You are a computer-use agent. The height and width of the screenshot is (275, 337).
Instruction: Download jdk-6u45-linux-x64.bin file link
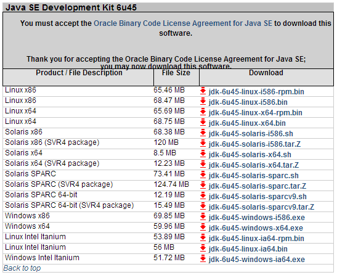point(247,123)
